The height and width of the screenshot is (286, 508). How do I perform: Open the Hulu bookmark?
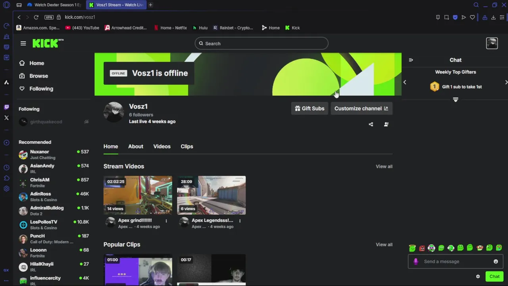click(x=200, y=28)
